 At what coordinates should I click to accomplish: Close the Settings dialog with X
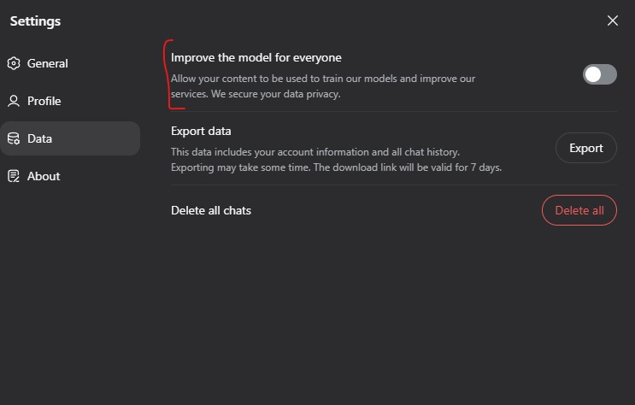(612, 21)
